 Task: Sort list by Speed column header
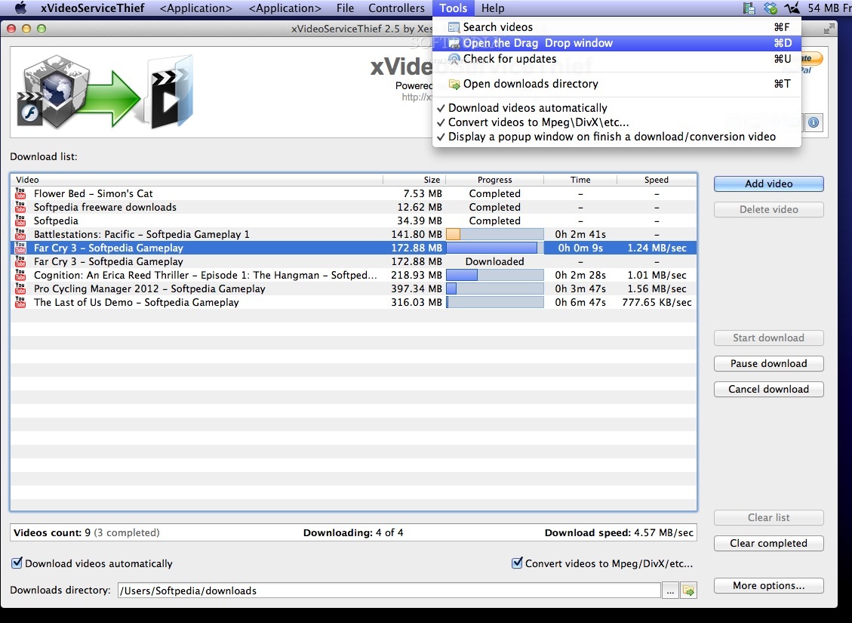point(657,180)
